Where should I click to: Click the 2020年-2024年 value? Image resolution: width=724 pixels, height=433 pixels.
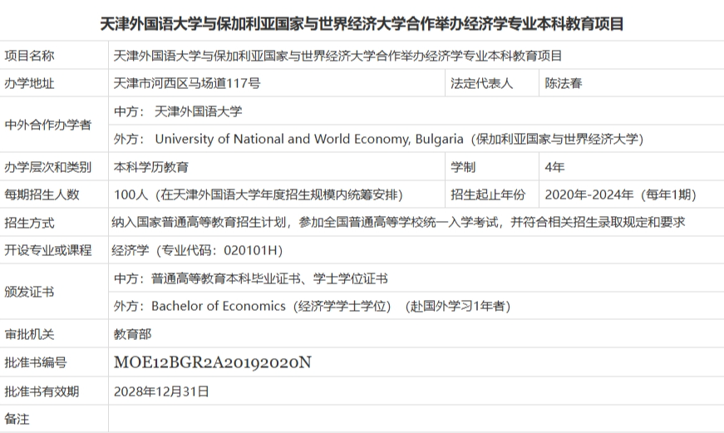coord(620,194)
